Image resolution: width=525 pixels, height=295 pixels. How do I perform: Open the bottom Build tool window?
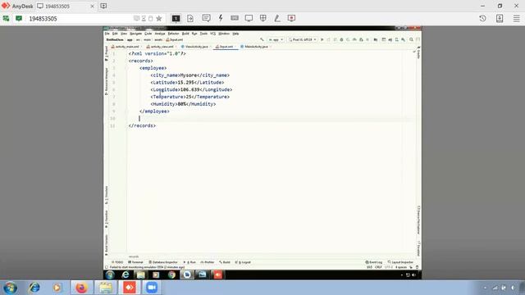[x=225, y=262]
